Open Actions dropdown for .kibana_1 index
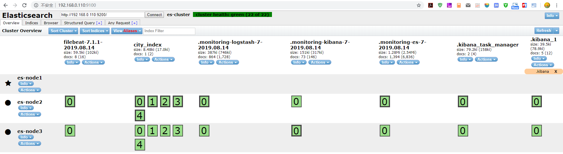The height and width of the screenshot is (154, 563). pos(543,65)
